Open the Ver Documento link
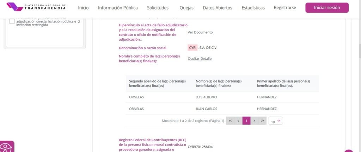Viewport: 361px width, 152px height. pyautogui.click(x=200, y=32)
